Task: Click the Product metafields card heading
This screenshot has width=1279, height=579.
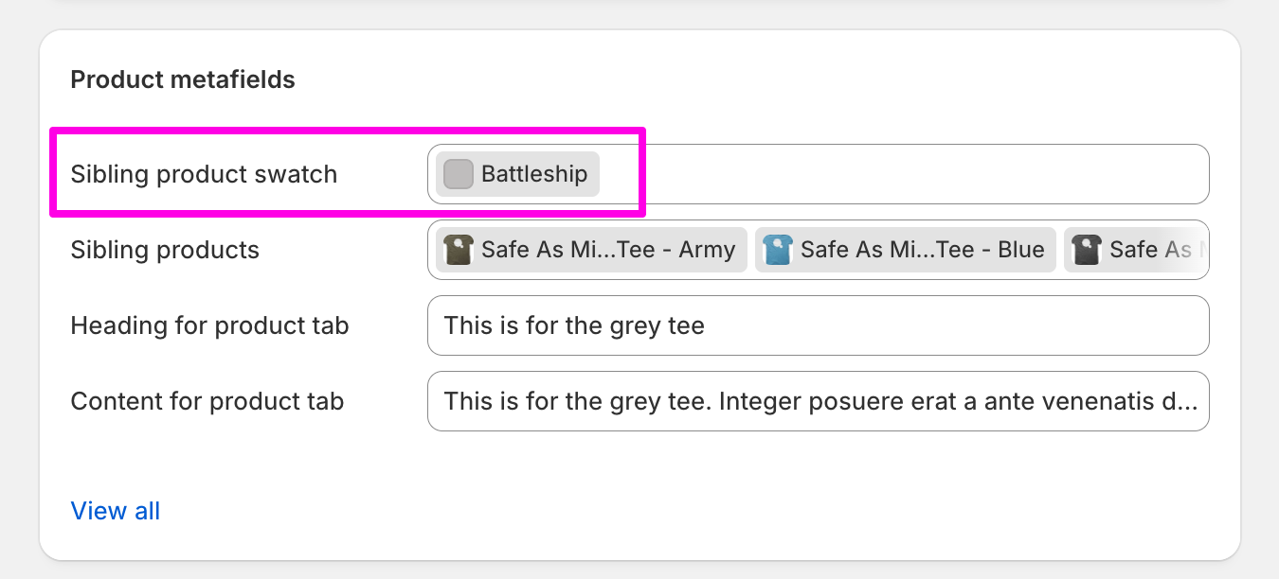Action: coord(183,79)
